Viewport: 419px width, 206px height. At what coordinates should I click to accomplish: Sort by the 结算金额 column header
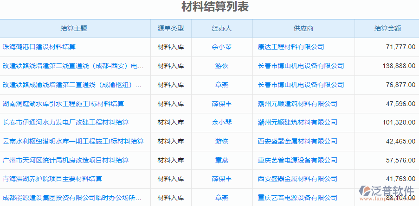(387, 29)
